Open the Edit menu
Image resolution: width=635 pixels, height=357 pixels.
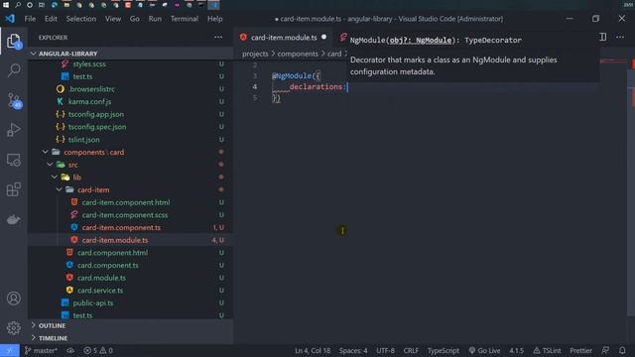pyautogui.click(x=51, y=19)
